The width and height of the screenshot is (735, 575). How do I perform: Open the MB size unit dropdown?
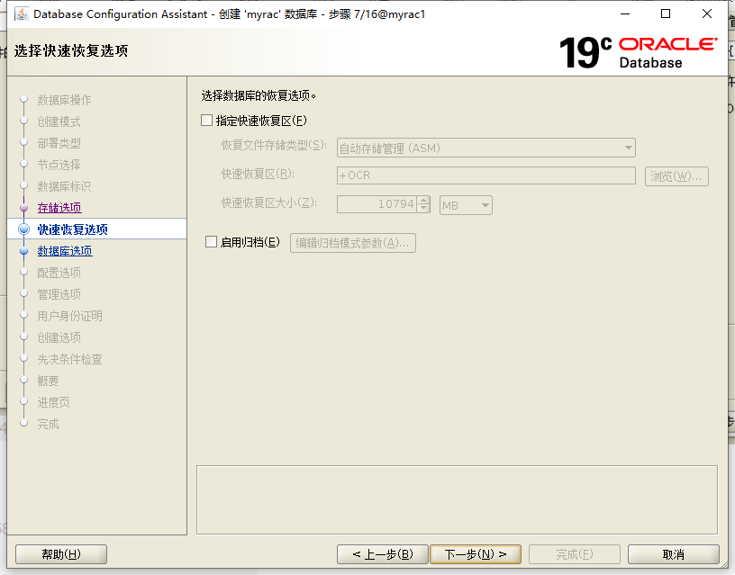pos(484,205)
